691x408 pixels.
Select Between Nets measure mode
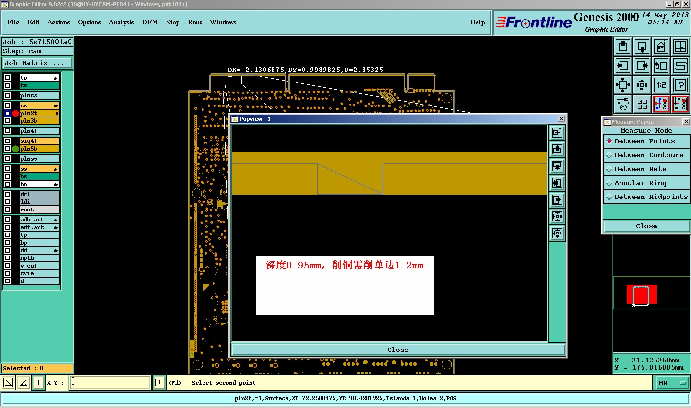coord(646,169)
